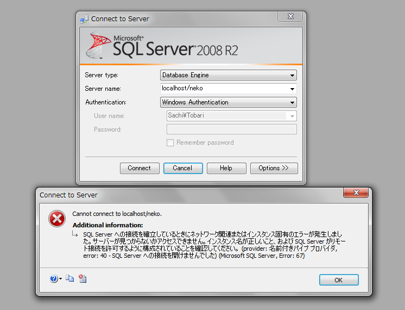Expand dialog with Options >> button

pos(274,168)
